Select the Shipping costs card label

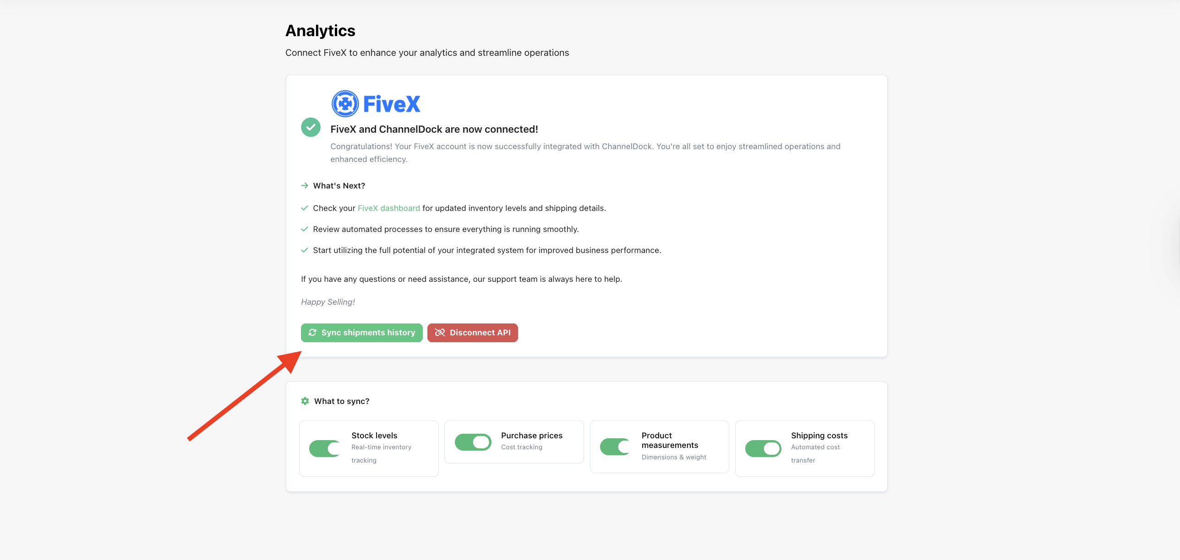819,436
